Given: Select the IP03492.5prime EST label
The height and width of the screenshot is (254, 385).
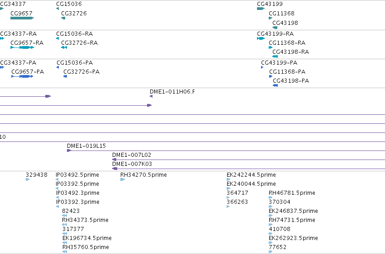Looking at the screenshot, I should [x=77, y=175].
